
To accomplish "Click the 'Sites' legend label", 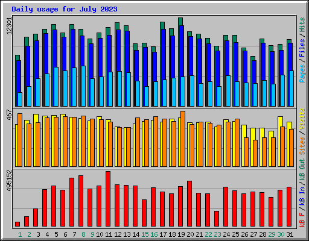I will pos(302,145).
